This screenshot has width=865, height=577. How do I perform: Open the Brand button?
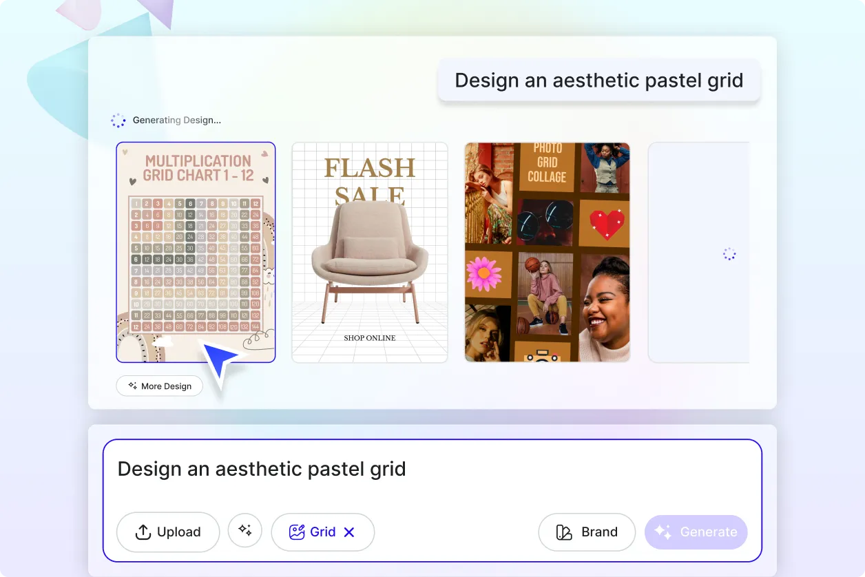587,532
